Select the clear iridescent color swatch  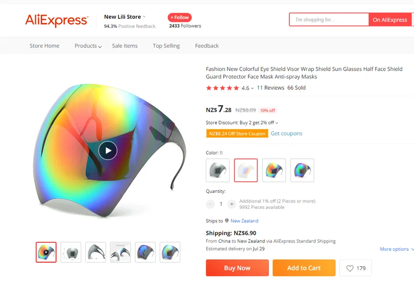(x=246, y=170)
